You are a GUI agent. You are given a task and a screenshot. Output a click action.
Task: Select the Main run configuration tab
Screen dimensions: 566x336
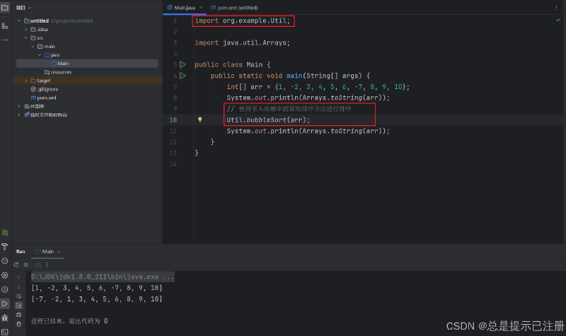[47, 252]
